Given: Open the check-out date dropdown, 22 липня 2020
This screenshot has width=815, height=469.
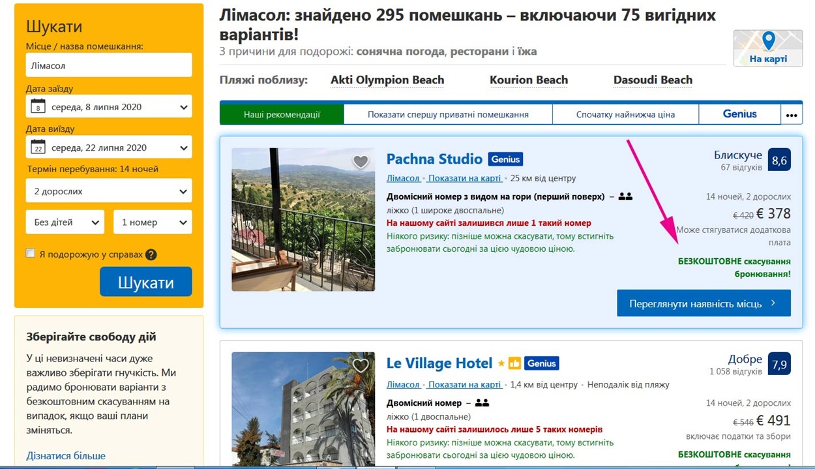Looking at the screenshot, I should (109, 147).
